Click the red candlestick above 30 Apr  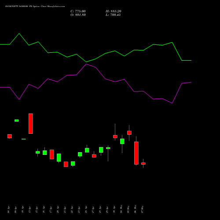pyautogui.click(x=115, y=136)
